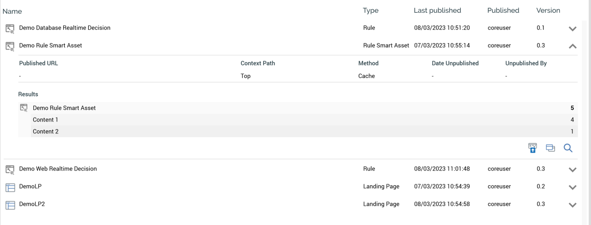Click the smart asset icon in Results list

[x=24, y=108]
